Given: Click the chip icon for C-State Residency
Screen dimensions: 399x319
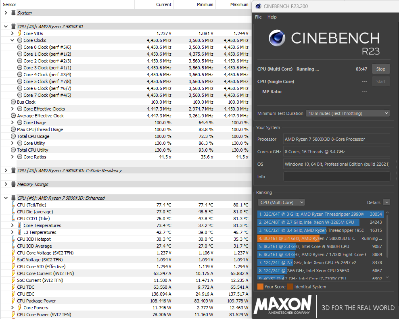Looking at the screenshot, I should 13,171.
